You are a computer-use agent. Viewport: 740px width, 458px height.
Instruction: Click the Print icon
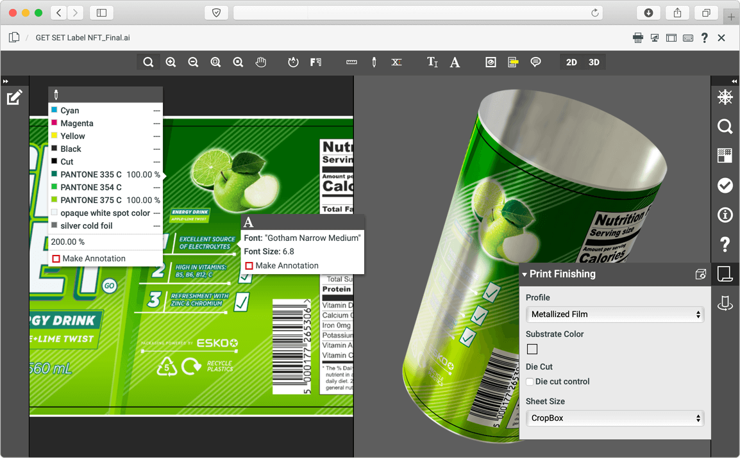coord(637,38)
